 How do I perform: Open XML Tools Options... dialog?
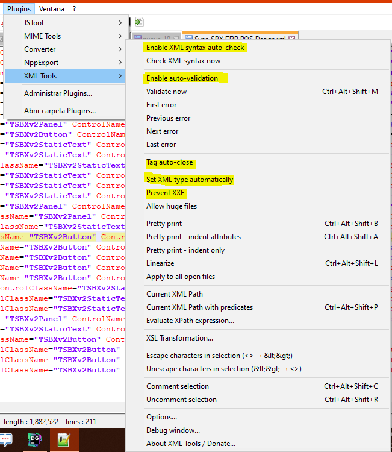[161, 417]
